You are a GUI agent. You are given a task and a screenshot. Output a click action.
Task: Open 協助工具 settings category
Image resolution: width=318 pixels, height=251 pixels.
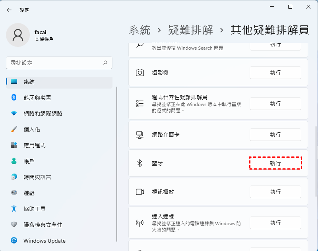(59, 209)
